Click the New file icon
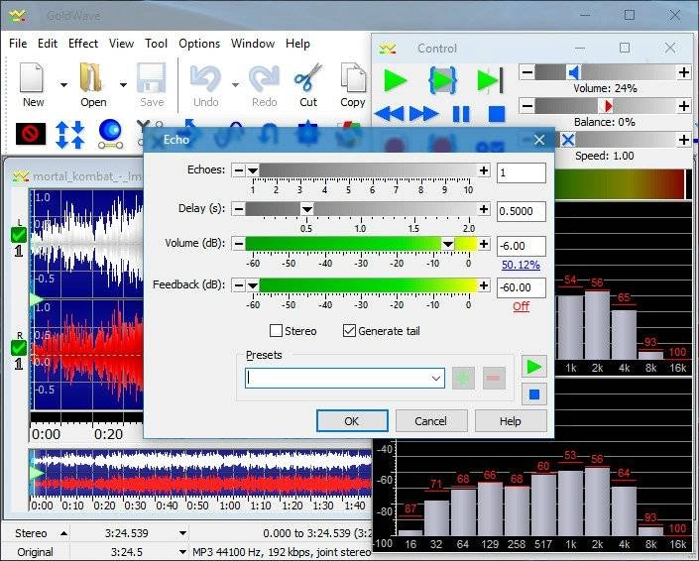699x561 pixels. 32,78
